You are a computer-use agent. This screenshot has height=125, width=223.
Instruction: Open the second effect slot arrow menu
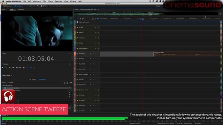point(69,90)
